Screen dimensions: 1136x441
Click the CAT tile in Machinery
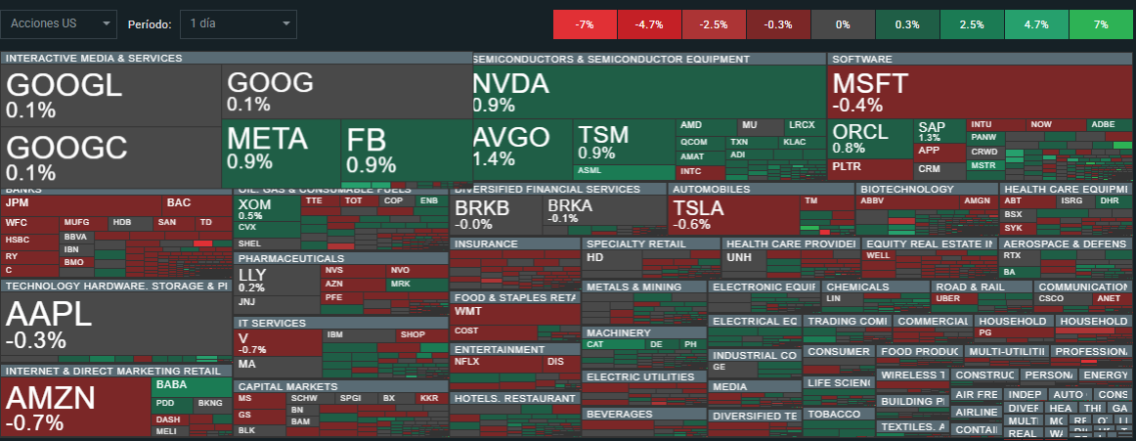coord(612,345)
